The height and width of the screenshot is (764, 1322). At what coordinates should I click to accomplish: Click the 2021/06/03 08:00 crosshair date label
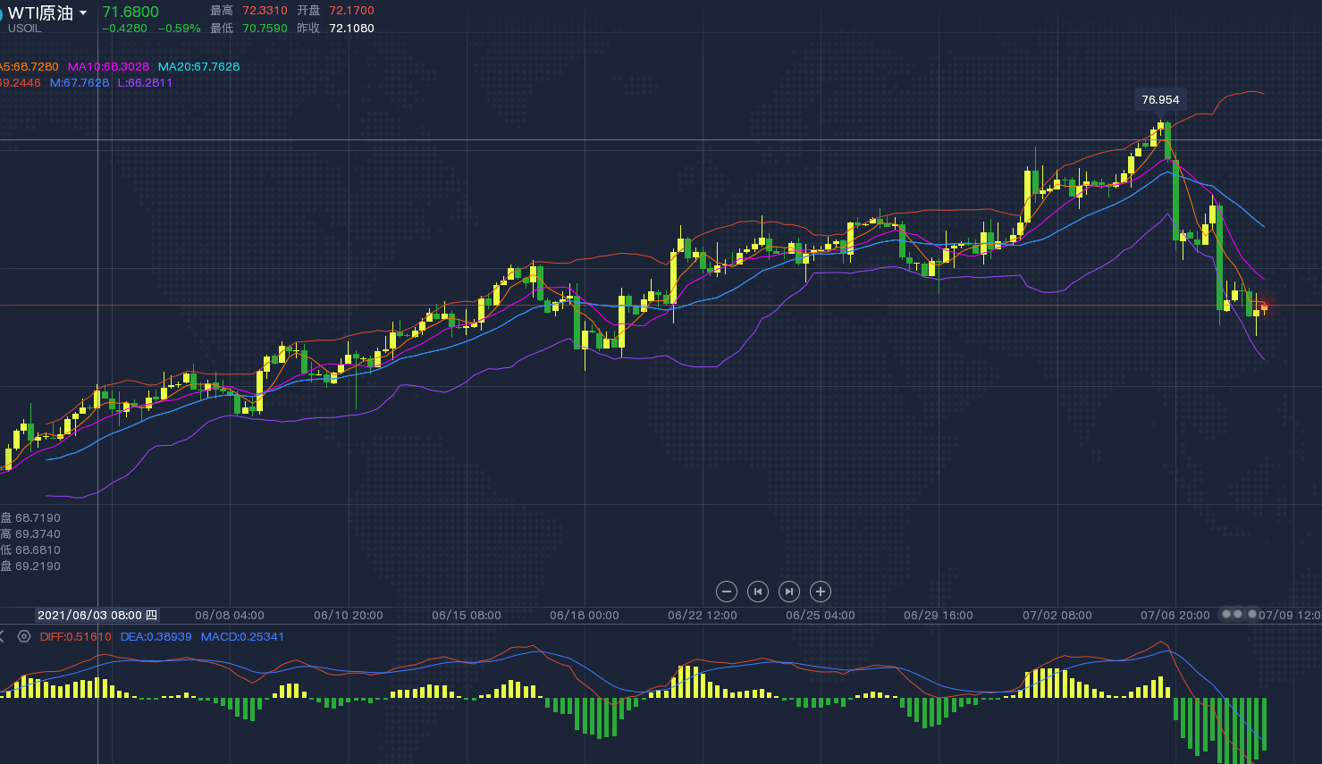tap(97, 616)
